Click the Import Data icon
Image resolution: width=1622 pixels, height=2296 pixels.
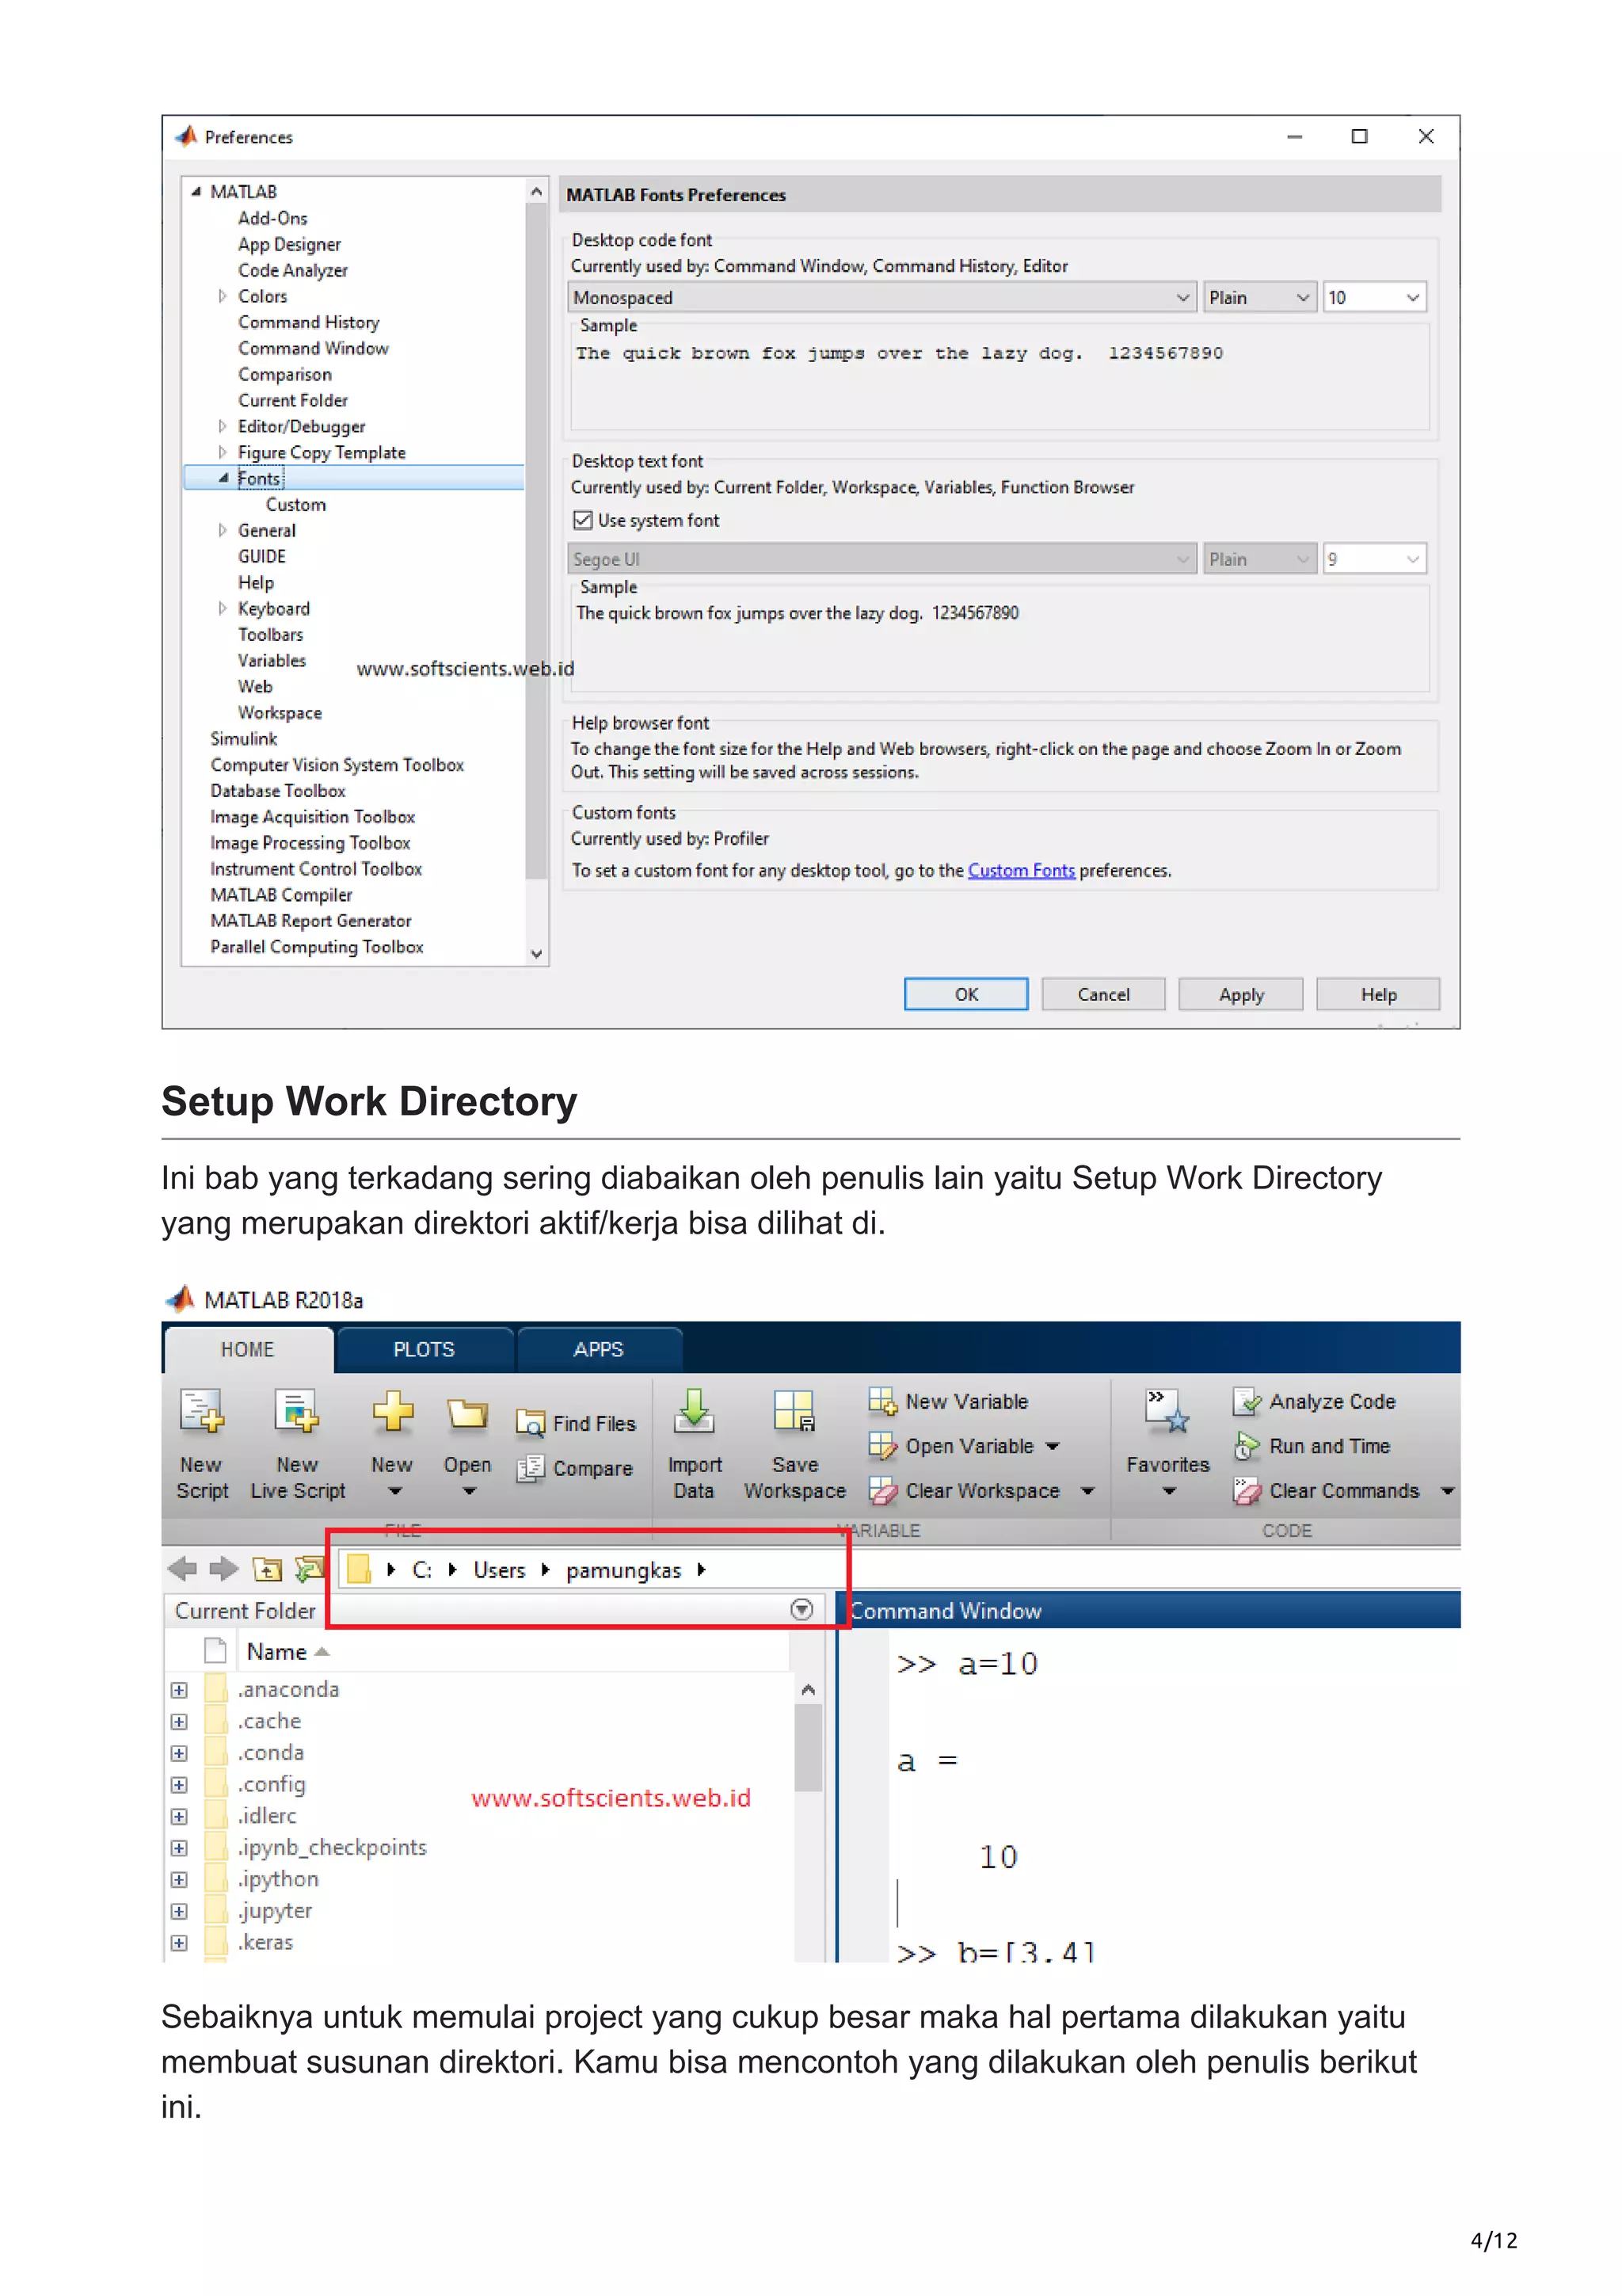(x=694, y=1411)
